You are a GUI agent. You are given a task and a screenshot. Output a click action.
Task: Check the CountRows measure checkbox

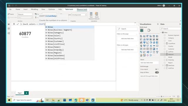click(164, 44)
